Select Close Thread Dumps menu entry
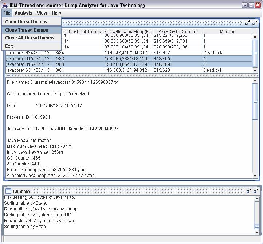This screenshot has width=263, height=244. (27, 30)
